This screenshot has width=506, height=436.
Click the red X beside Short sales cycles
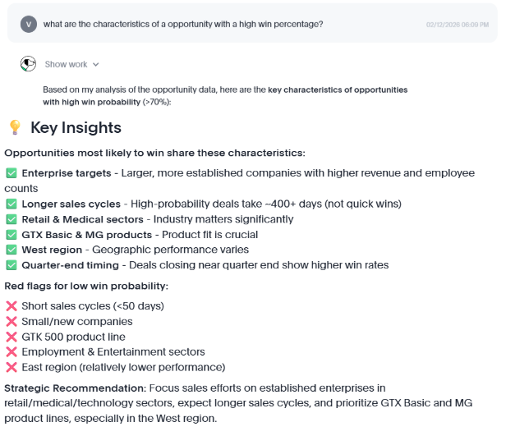(11, 305)
